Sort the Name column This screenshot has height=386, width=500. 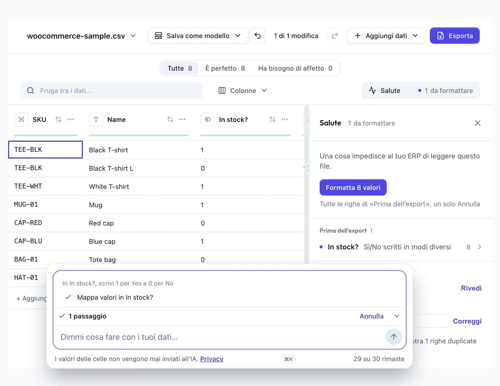pos(170,119)
